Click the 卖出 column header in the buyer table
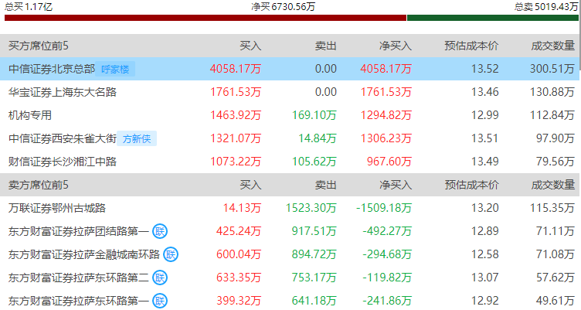Viewport: 581px width, 310px height. (326, 46)
